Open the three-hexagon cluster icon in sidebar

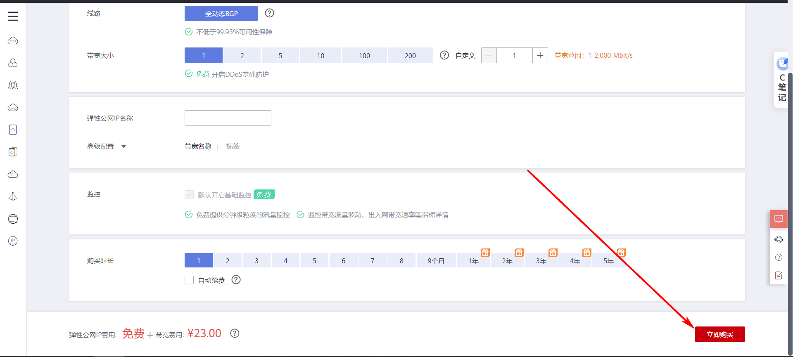tap(13, 63)
